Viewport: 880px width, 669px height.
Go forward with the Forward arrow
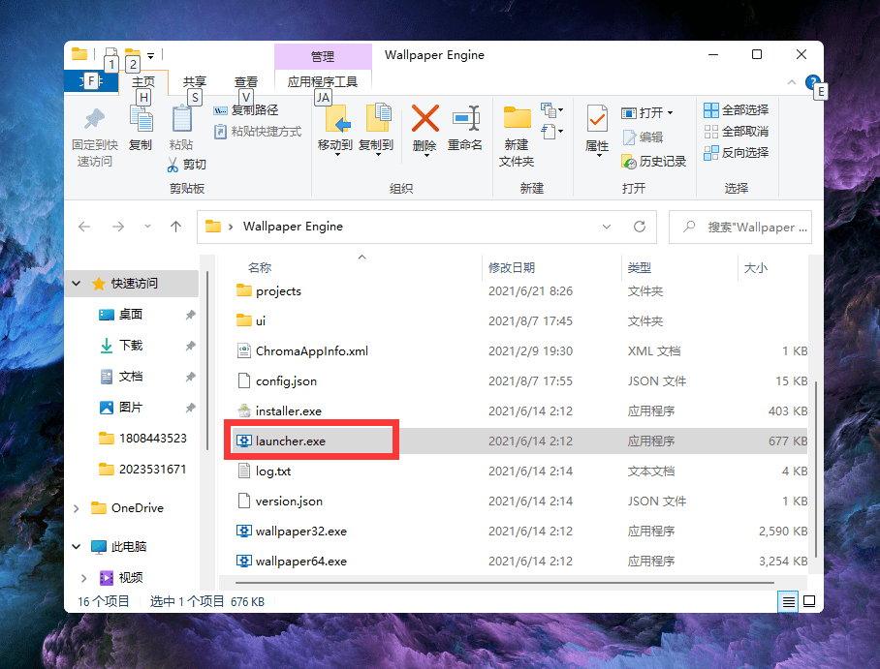pyautogui.click(x=118, y=227)
